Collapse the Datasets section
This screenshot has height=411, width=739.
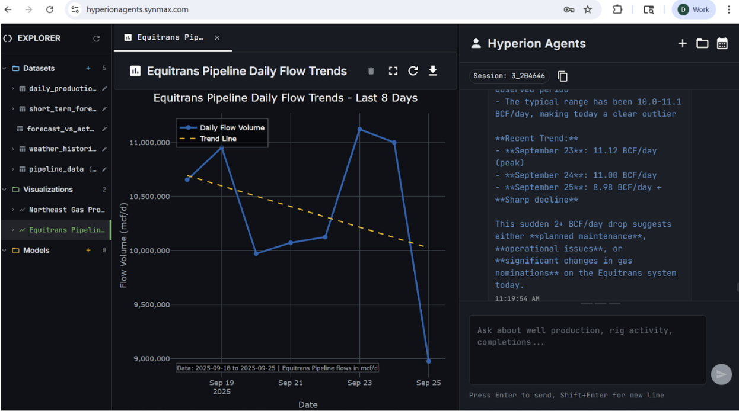tap(5, 68)
